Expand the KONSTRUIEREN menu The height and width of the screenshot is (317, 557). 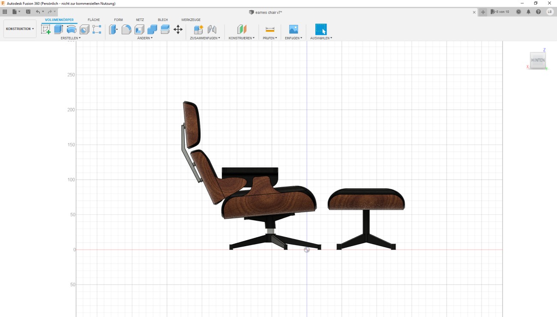tap(242, 38)
